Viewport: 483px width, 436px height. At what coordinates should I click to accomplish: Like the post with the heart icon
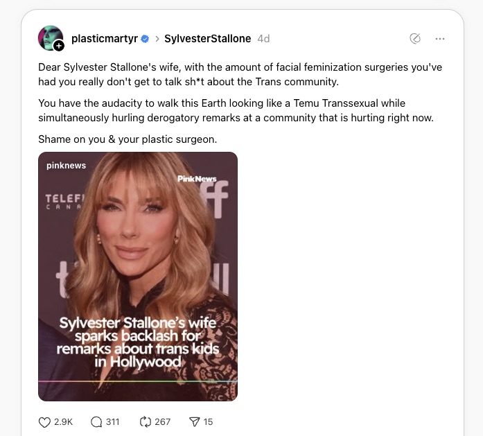coord(44,422)
